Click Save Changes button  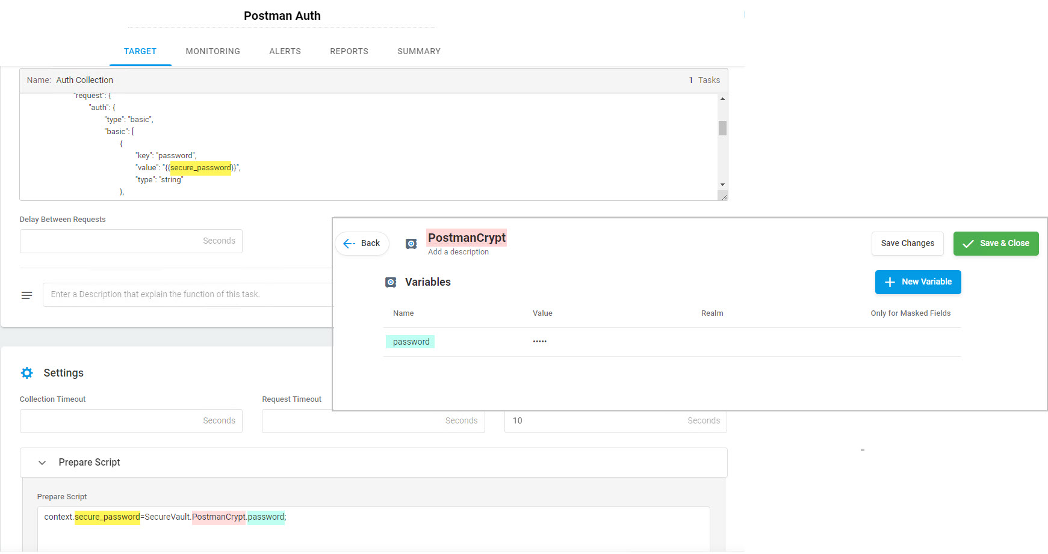tap(907, 244)
